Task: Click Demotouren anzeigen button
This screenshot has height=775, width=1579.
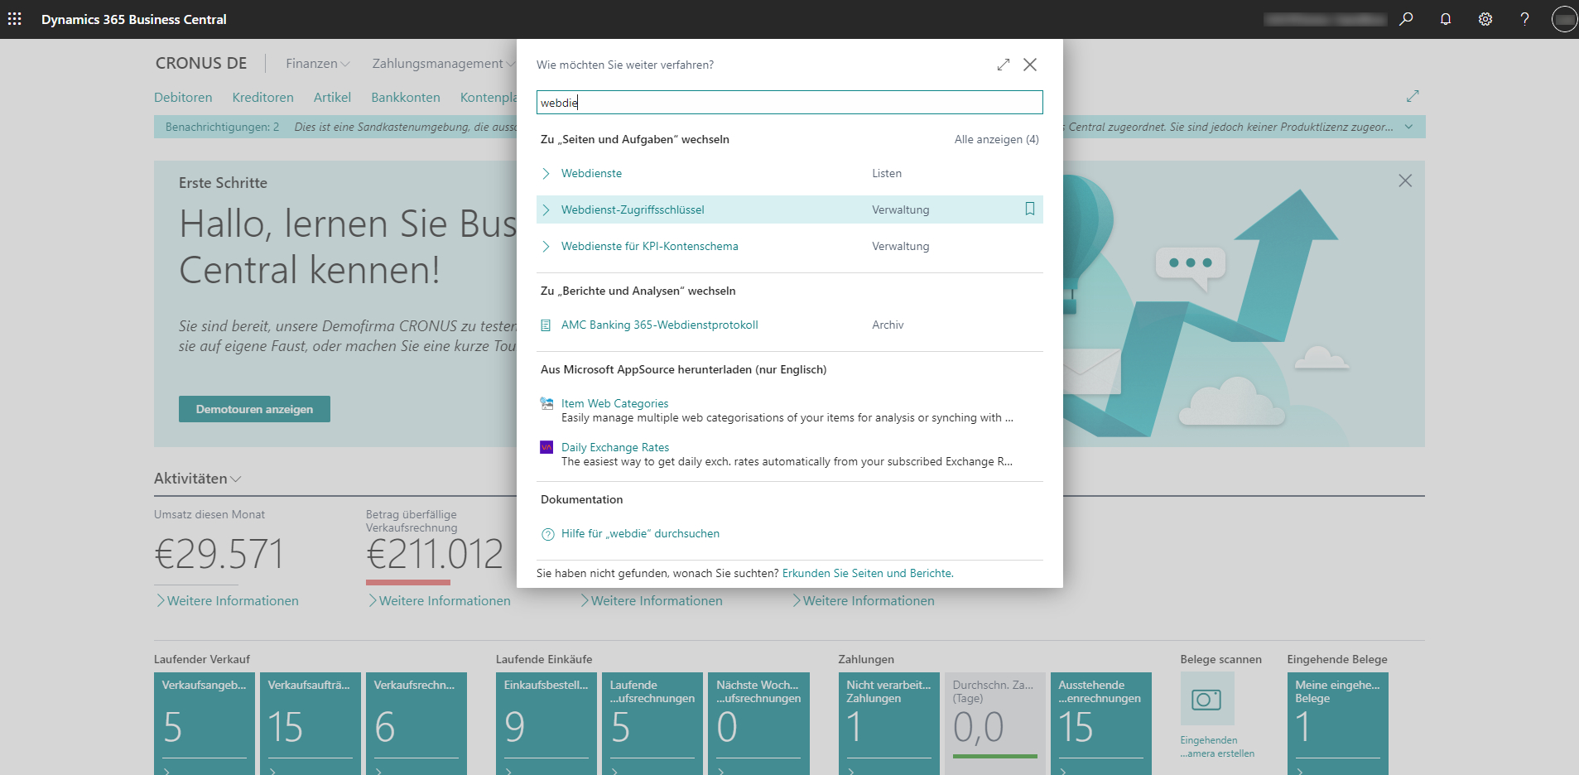Action: click(x=254, y=409)
